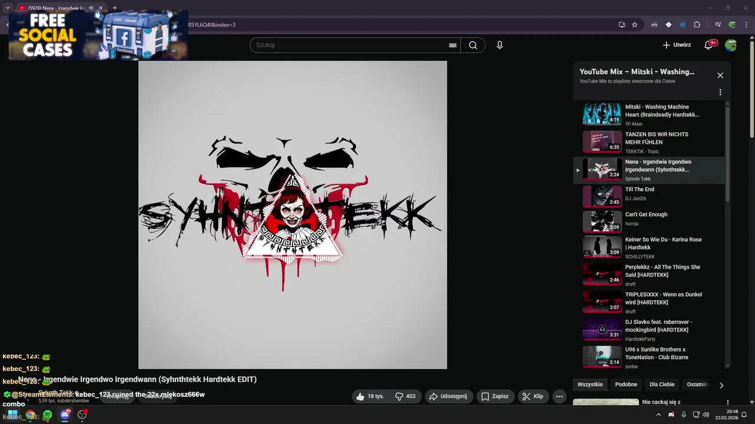Open the more actions ellipsis under video
This screenshot has height=424, width=755.
pyautogui.click(x=560, y=396)
